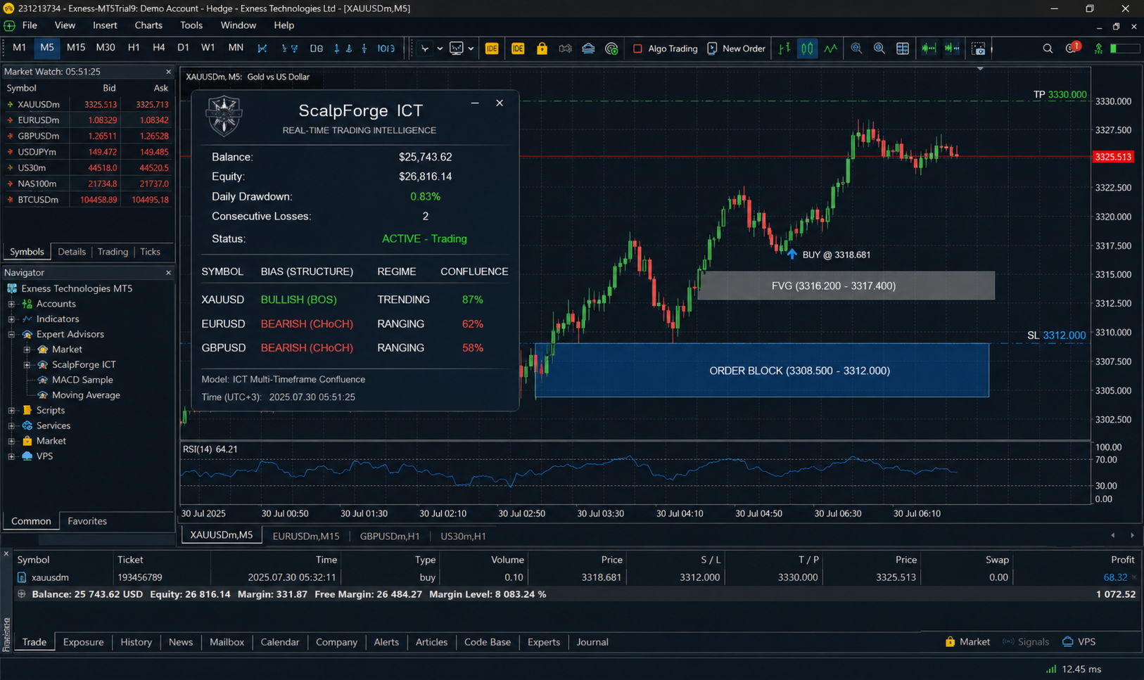Zoom in on the chart

tap(856, 49)
